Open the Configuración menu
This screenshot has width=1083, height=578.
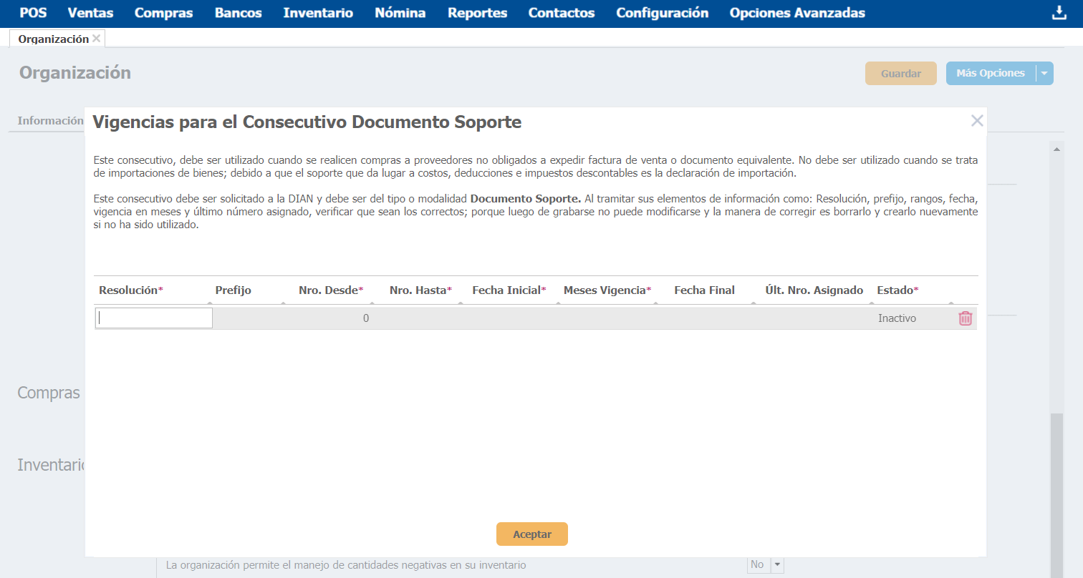[x=662, y=13]
